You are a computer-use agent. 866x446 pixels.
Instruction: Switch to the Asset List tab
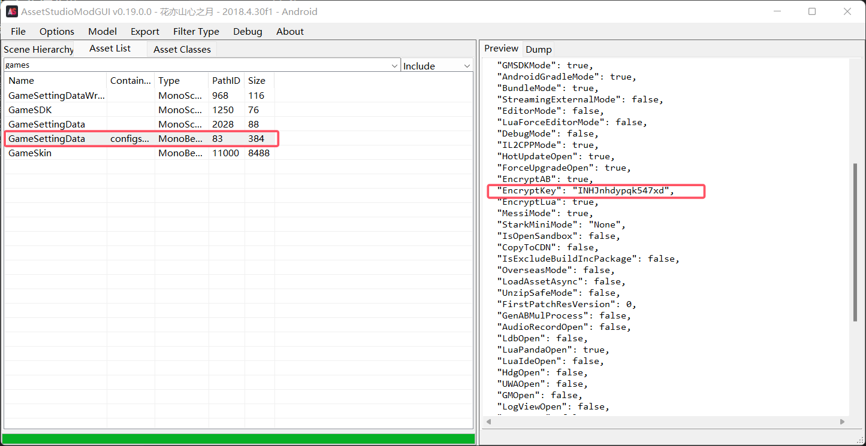(x=110, y=48)
